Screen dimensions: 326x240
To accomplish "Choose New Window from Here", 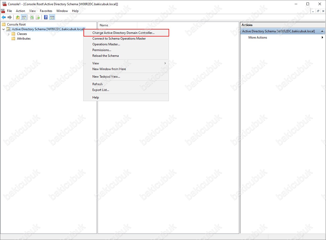I will [126, 69].
